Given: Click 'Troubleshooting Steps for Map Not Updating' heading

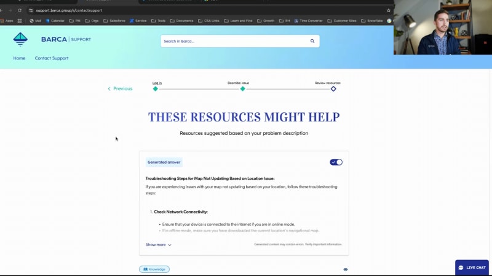Looking at the screenshot, I should click(210, 178).
